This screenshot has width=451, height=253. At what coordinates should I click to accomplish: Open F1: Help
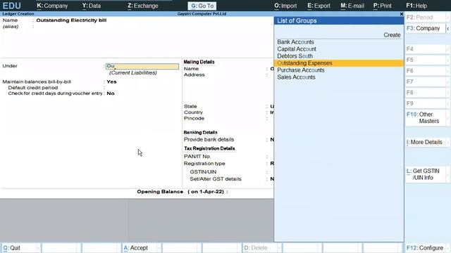(x=416, y=6)
